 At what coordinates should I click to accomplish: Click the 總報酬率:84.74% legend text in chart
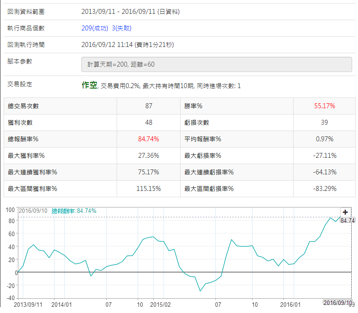tap(74, 211)
